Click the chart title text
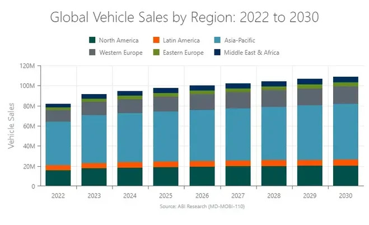This screenshot has height=225, width=369. tap(184, 17)
